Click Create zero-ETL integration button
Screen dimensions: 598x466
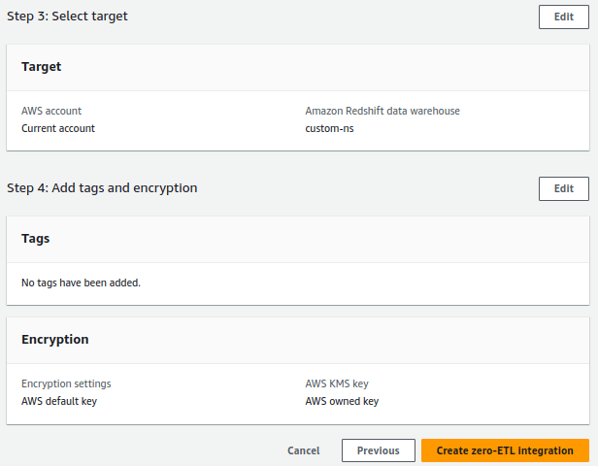[504, 450]
